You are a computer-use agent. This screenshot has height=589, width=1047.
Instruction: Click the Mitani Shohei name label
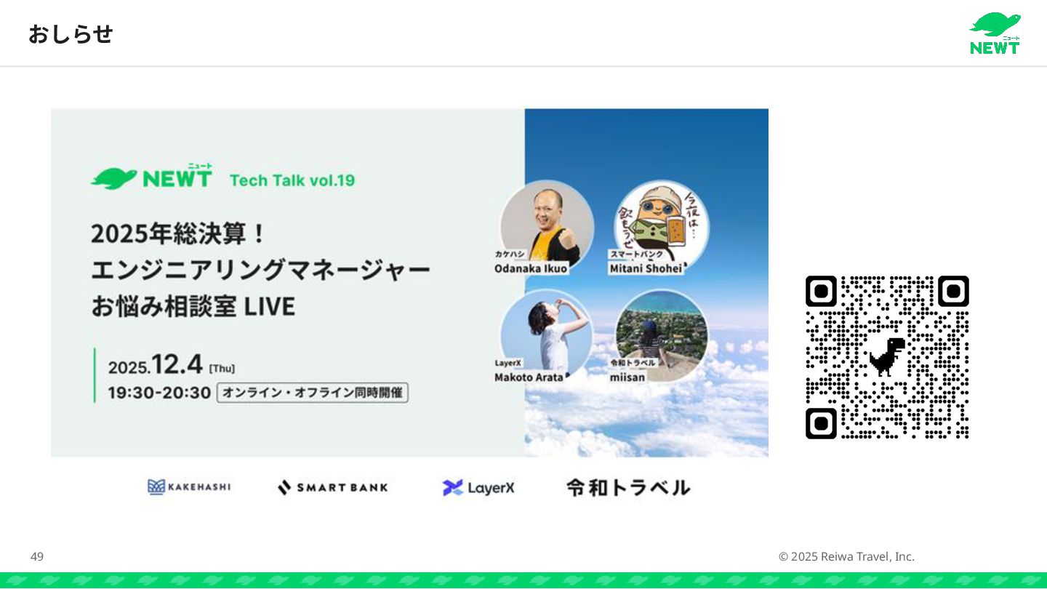(x=646, y=268)
